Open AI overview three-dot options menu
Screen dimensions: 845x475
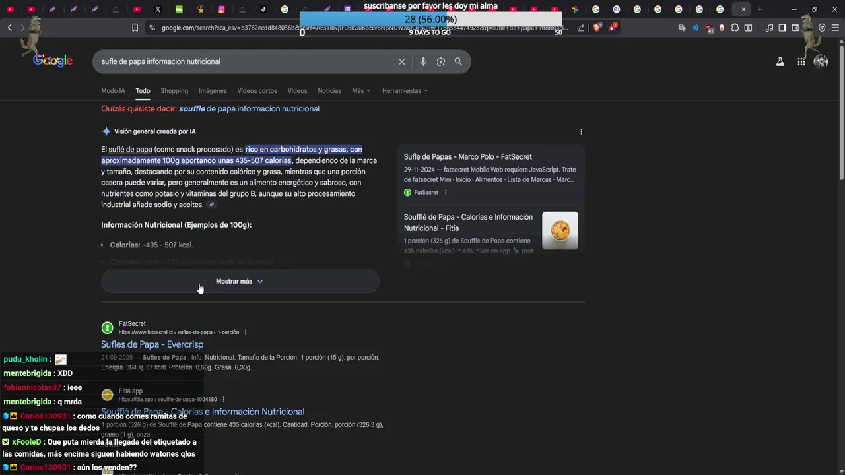tap(581, 131)
